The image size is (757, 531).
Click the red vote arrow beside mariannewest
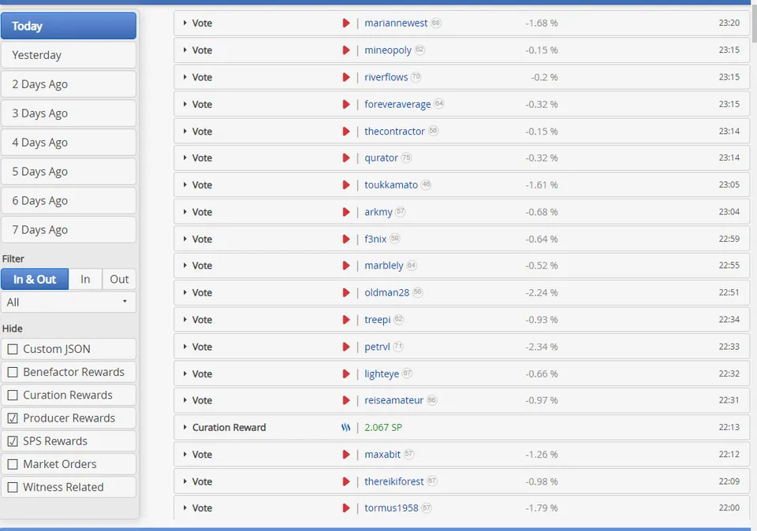(346, 23)
